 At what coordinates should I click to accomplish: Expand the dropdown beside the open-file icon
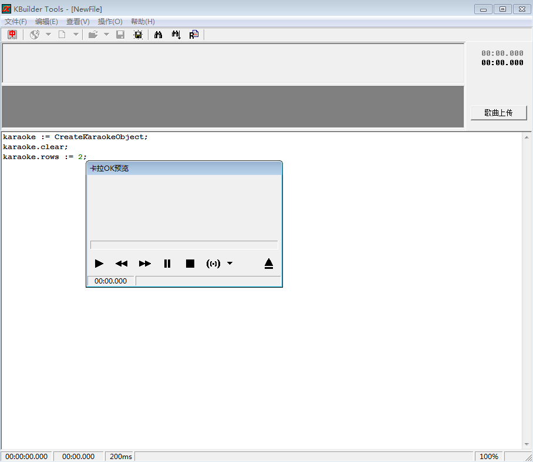tap(106, 35)
